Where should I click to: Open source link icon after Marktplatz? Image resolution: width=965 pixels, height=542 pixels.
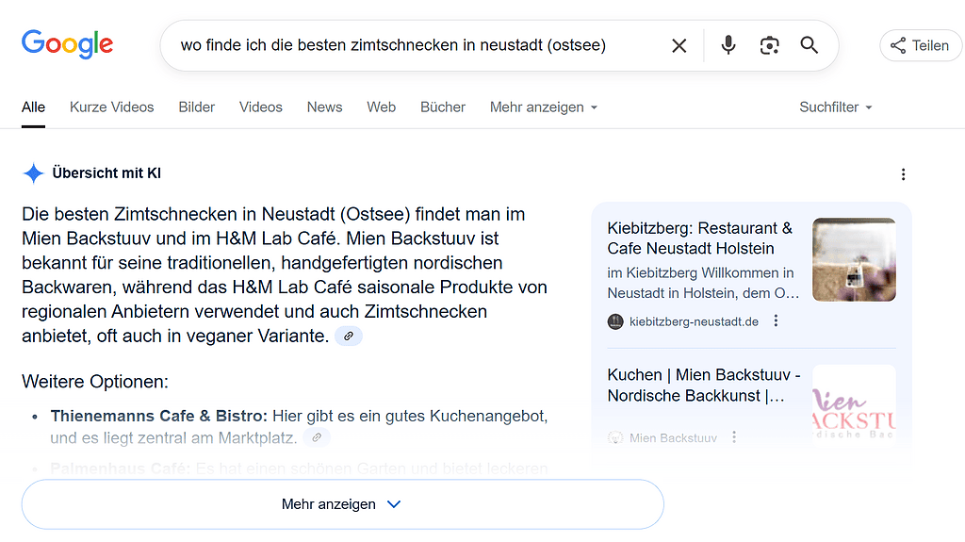pos(317,437)
